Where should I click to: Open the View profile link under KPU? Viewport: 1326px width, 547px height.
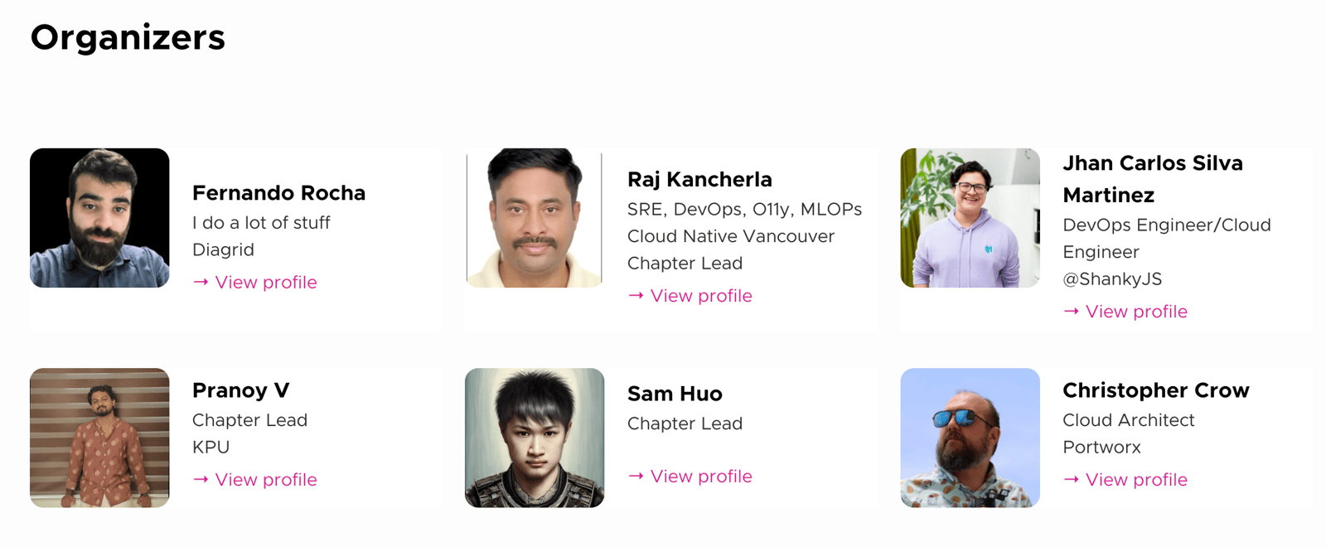(266, 480)
